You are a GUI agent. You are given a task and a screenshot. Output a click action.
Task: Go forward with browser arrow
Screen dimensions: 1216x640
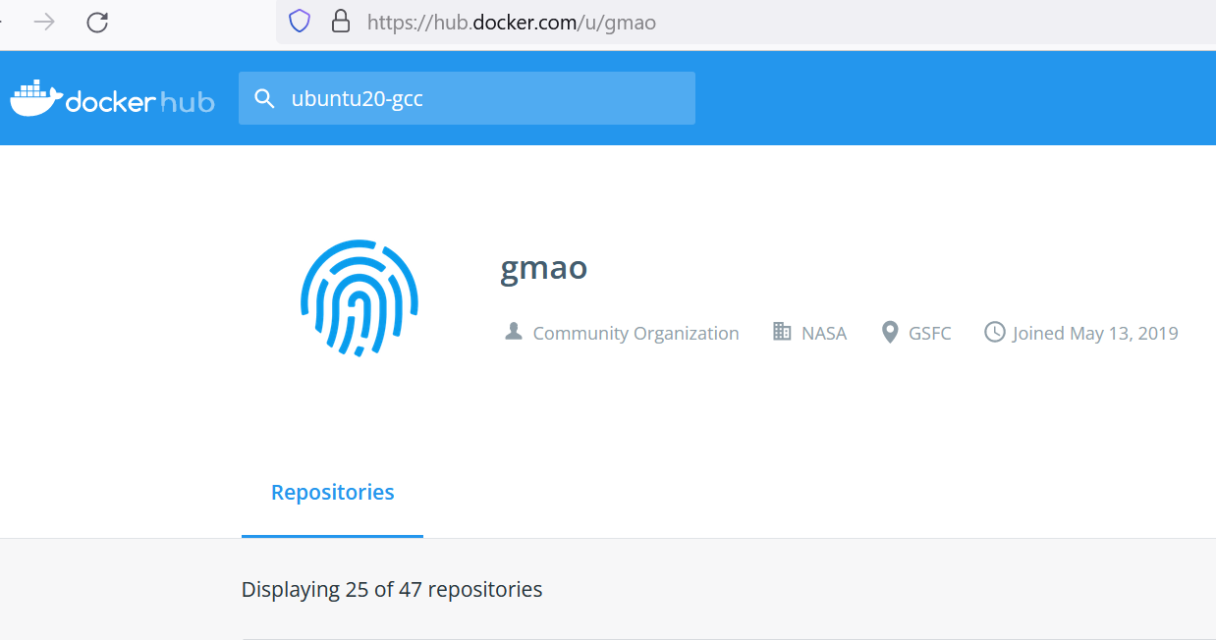[44, 22]
